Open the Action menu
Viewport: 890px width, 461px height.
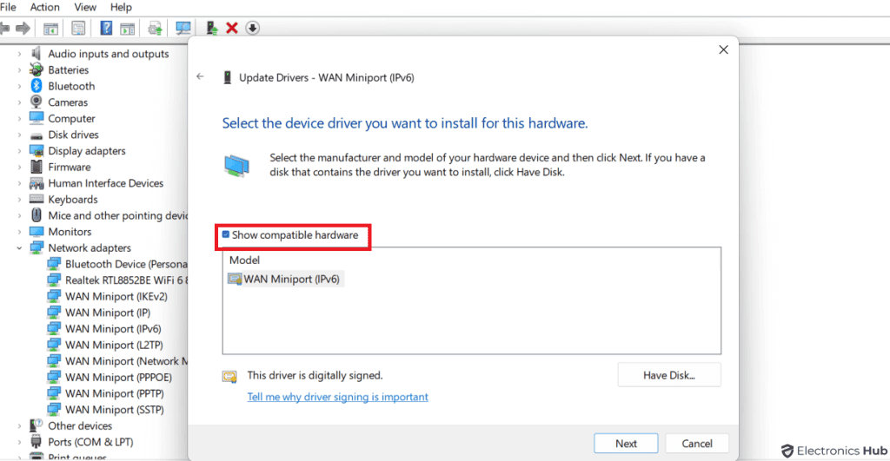click(45, 7)
